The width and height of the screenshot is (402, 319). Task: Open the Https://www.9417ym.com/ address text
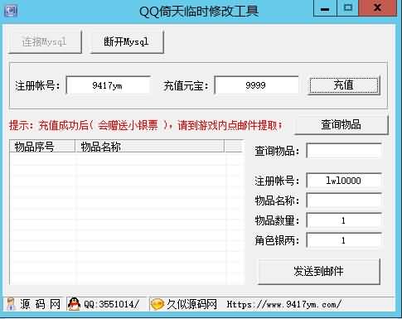[284, 304]
